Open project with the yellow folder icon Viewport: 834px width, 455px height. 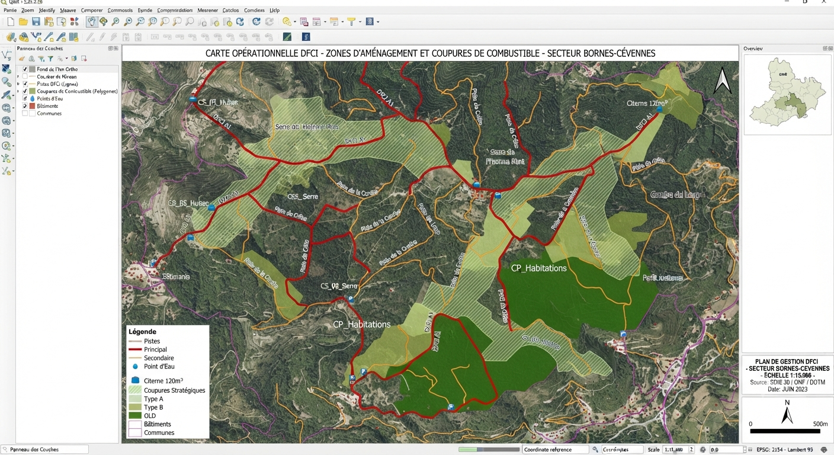pos(23,22)
